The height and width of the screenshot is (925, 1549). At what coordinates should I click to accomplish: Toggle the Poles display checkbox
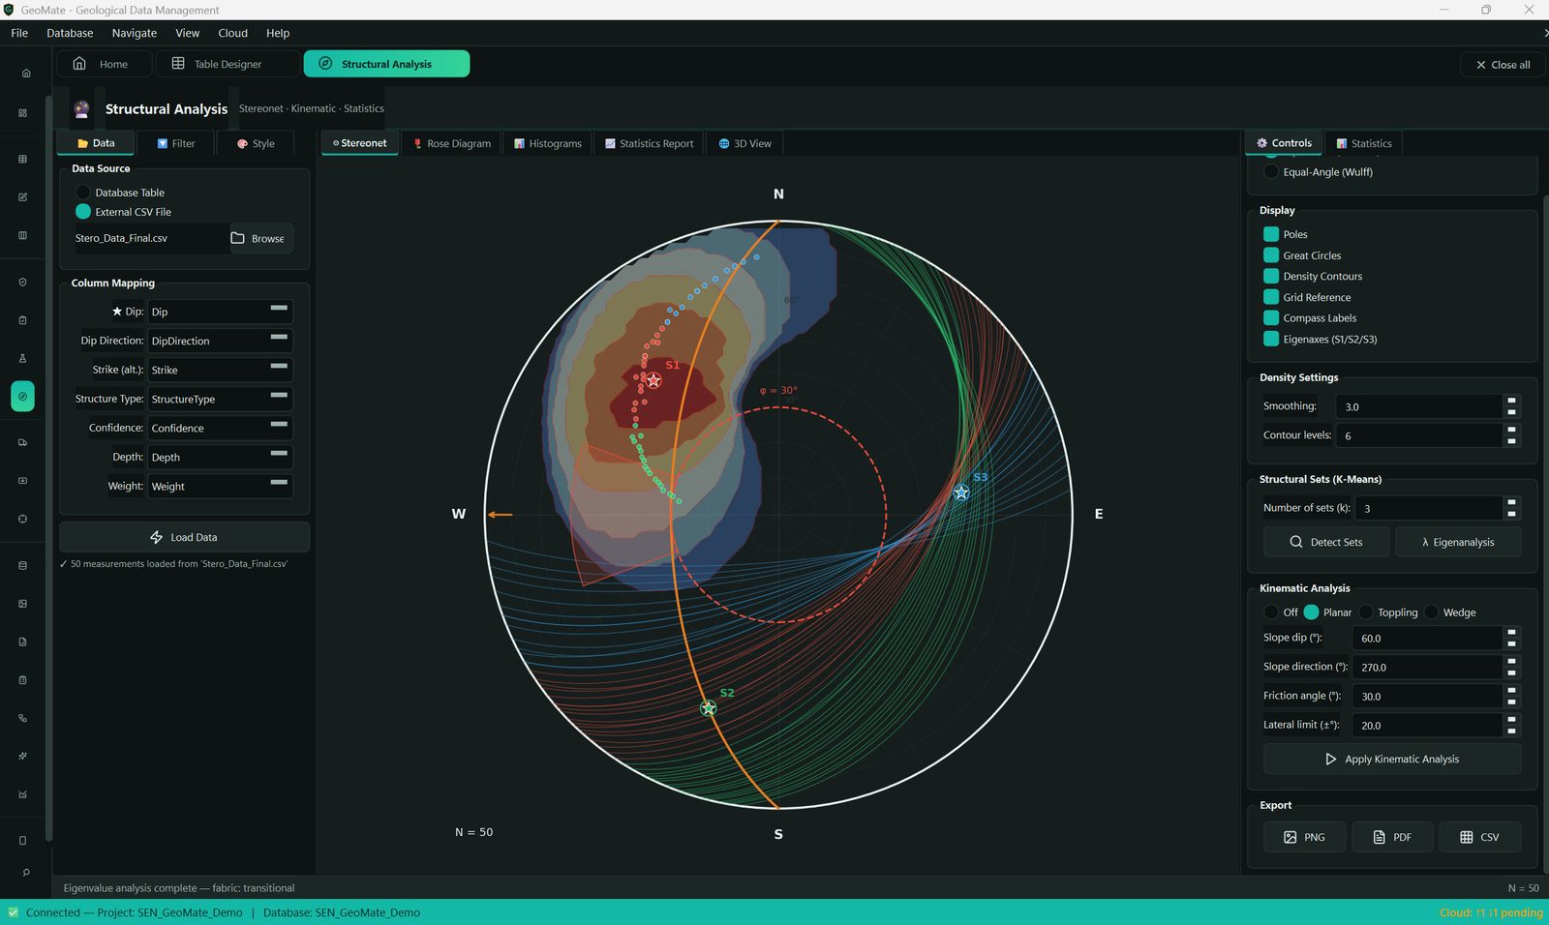point(1271,234)
